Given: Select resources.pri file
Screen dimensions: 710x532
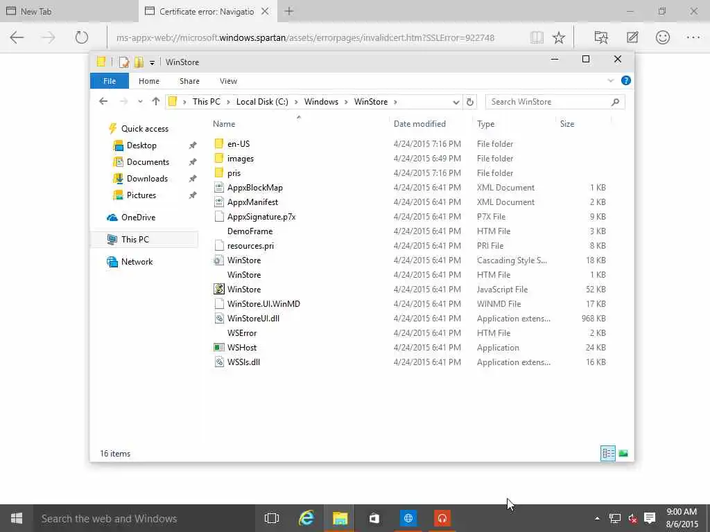Looking at the screenshot, I should tap(250, 246).
